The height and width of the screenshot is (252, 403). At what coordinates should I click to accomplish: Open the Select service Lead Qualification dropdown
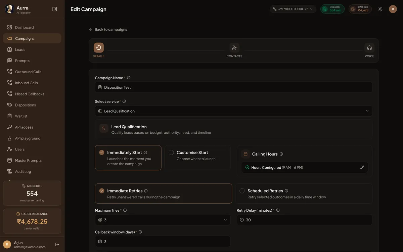234,111
